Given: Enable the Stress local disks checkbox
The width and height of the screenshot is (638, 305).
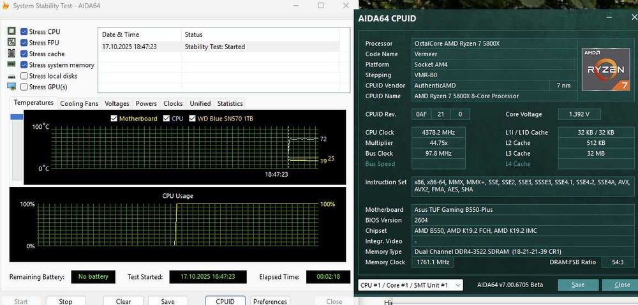Looking at the screenshot, I should (x=24, y=76).
